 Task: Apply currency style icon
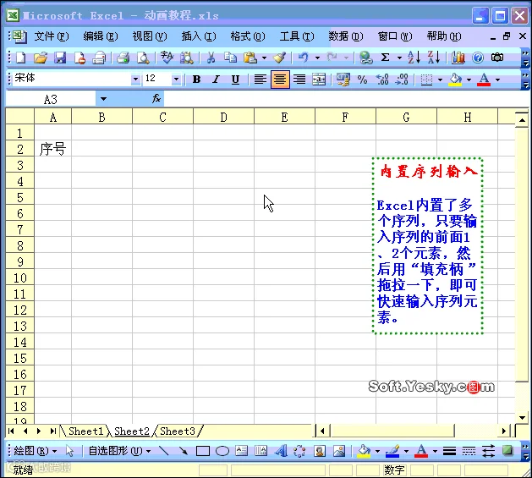(x=343, y=80)
